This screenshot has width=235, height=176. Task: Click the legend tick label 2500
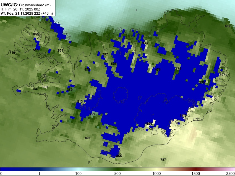tap(231, 174)
